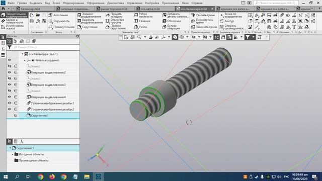Click the print icon in Системная panel
322x181 pixels.
point(32,21)
